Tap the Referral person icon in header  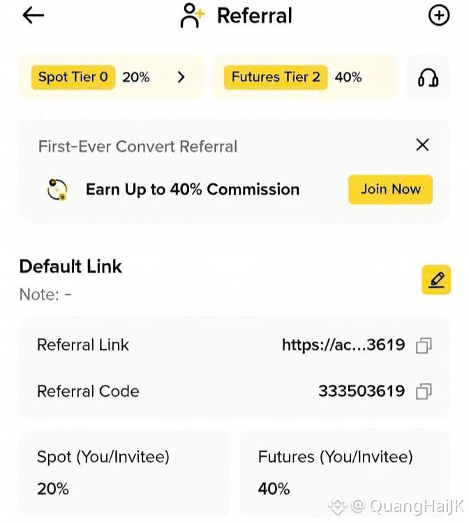[191, 15]
